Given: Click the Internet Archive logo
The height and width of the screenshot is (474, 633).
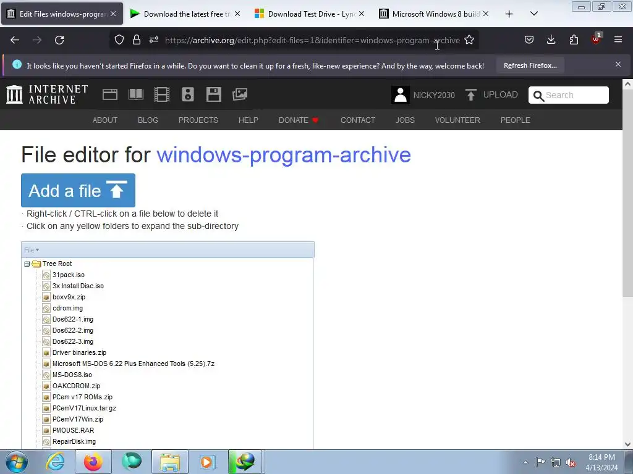Looking at the screenshot, I should 47,94.
